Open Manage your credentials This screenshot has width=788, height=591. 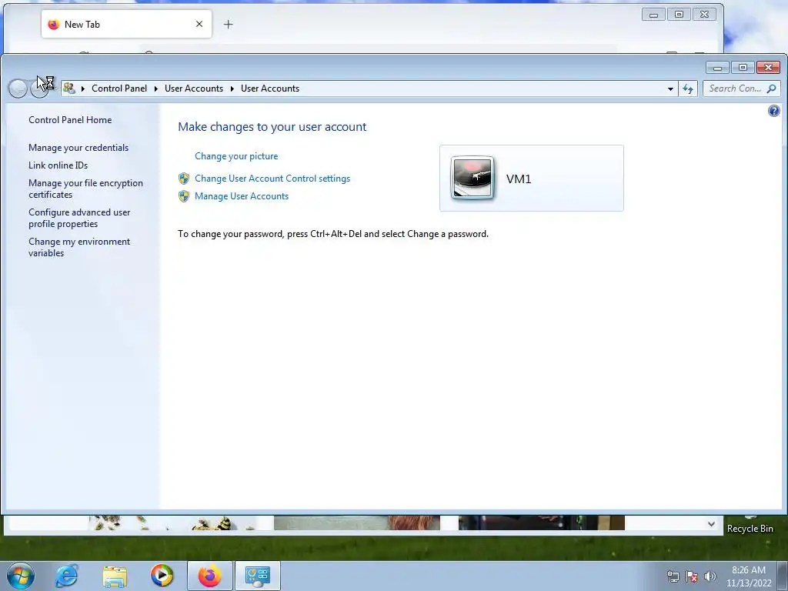[x=78, y=147]
